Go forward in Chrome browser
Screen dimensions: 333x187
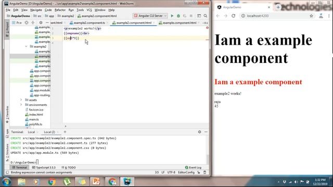[225, 16]
